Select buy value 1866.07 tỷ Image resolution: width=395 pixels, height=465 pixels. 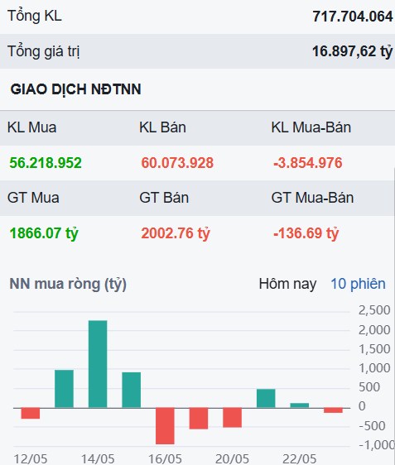(x=44, y=233)
